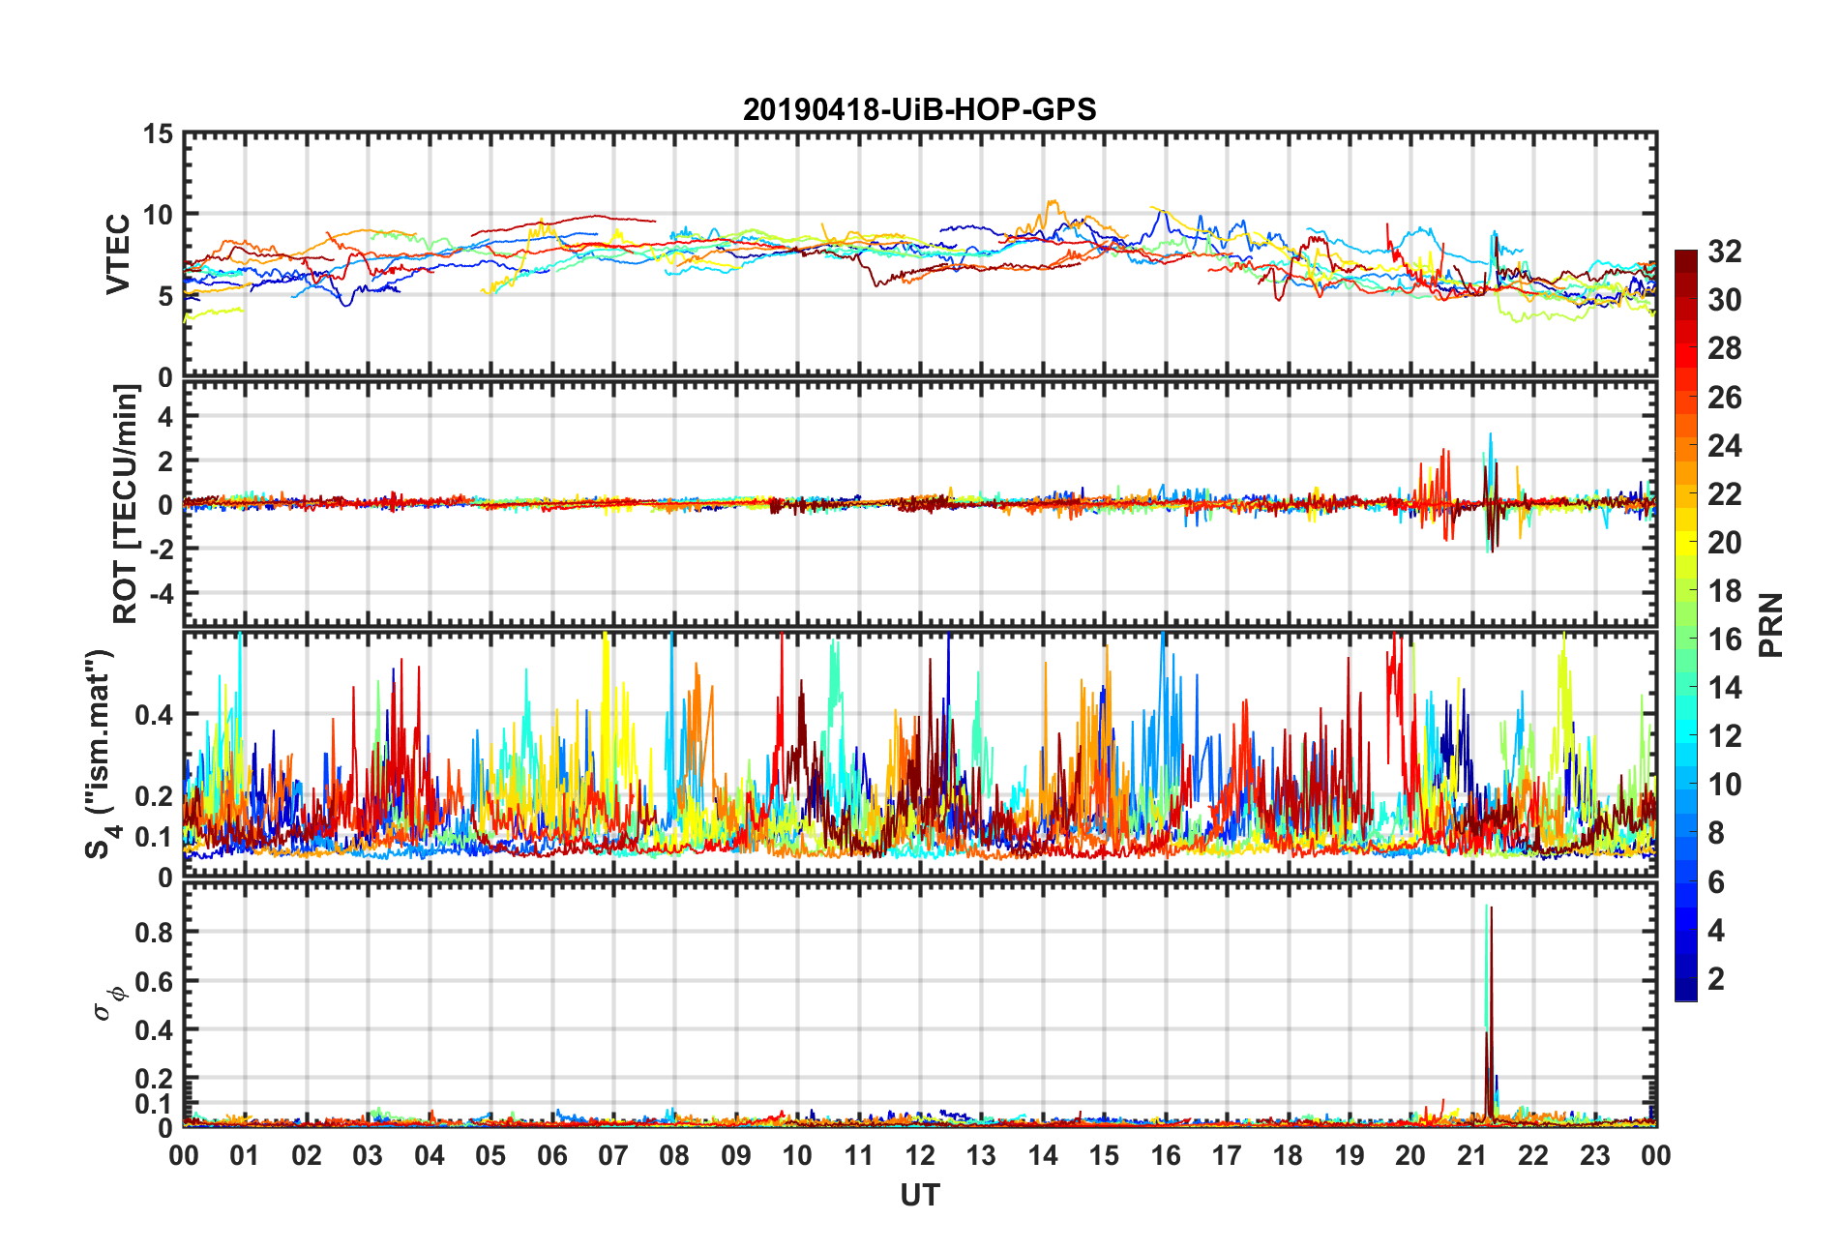Click the "UT" x-axis label
The image size is (1840, 1250).
919,1196
